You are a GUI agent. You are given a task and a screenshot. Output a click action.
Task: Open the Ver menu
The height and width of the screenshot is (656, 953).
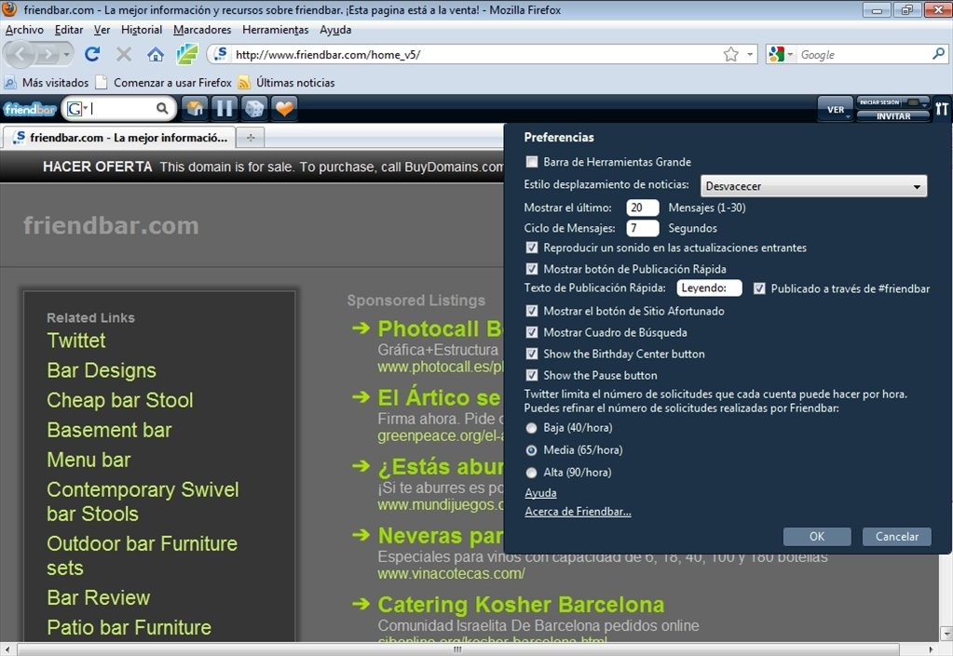pyautogui.click(x=102, y=30)
